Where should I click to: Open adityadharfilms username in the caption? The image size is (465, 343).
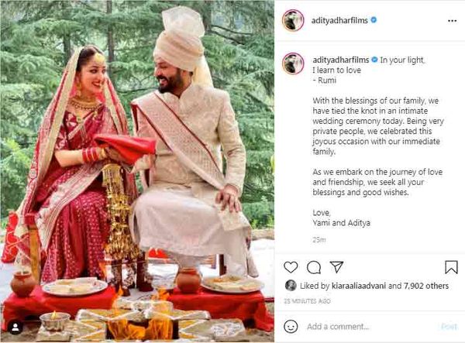341,60
